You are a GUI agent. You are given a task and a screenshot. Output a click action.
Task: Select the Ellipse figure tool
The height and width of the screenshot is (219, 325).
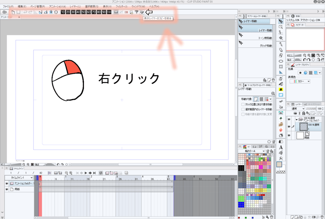(281, 61)
